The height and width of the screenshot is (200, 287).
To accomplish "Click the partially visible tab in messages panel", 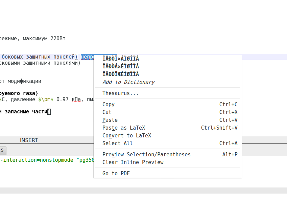I will click(x=3, y=150).
